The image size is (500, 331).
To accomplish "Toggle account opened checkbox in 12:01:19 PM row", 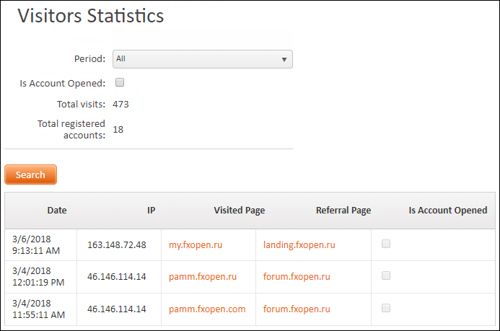I will click(386, 275).
